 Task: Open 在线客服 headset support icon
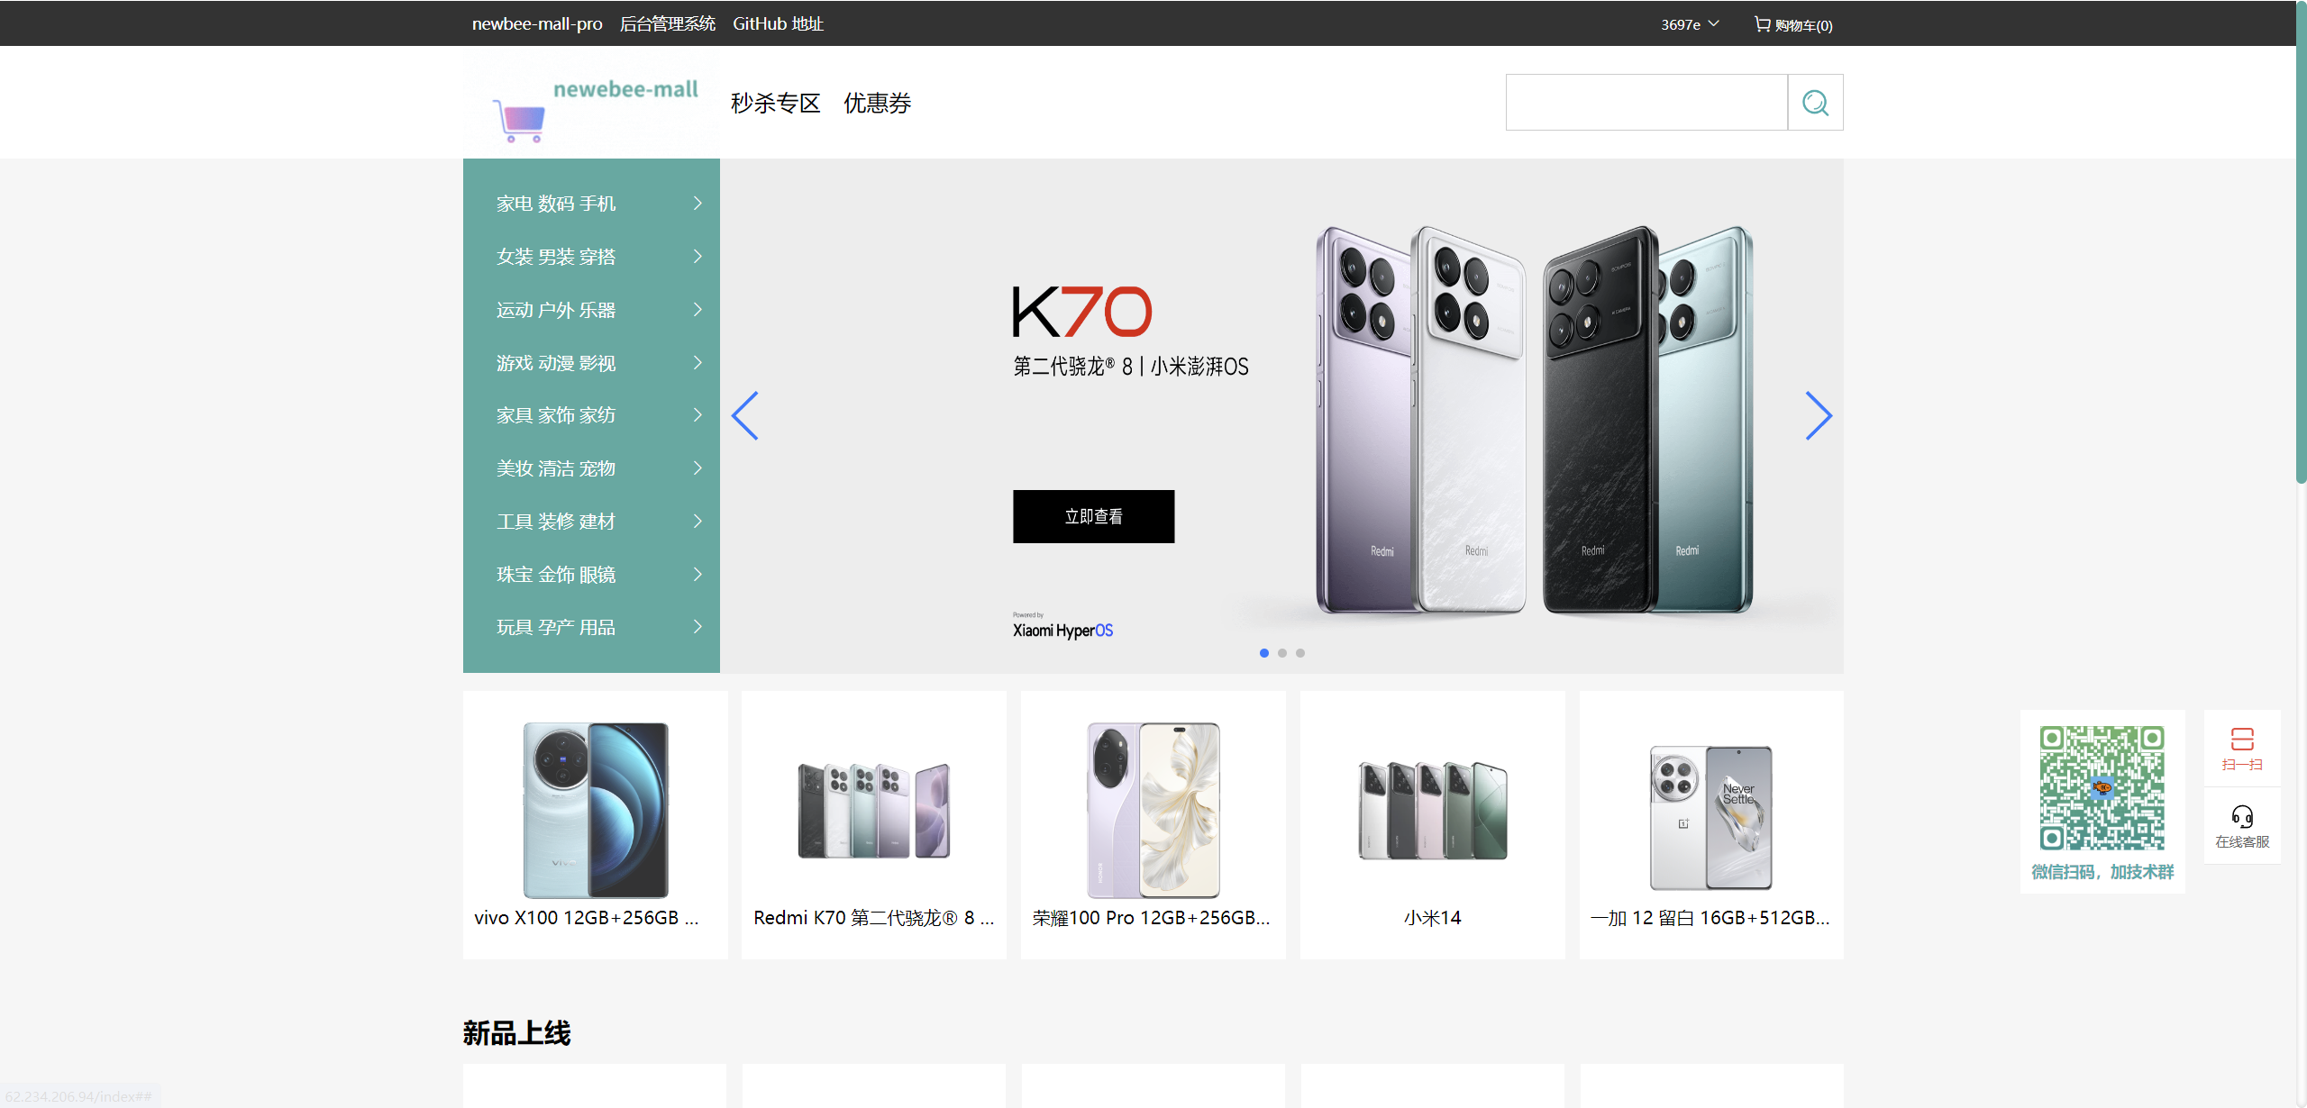coord(2242,817)
